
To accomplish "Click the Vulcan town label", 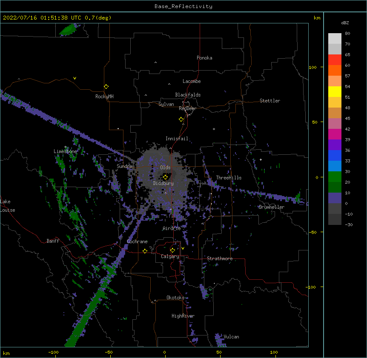I will click(x=231, y=337).
